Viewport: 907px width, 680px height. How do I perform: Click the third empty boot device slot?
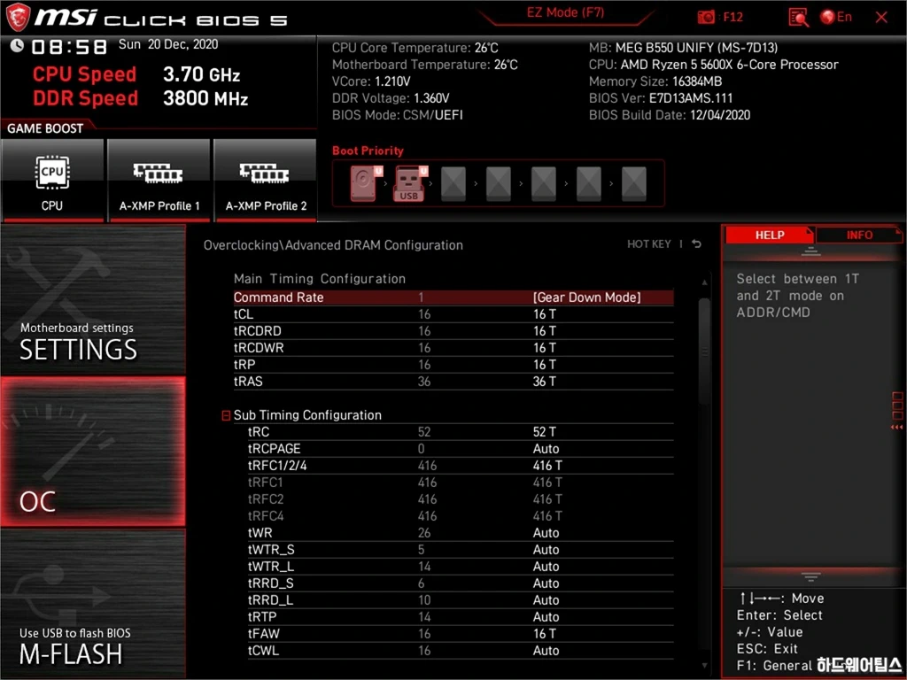(x=544, y=183)
